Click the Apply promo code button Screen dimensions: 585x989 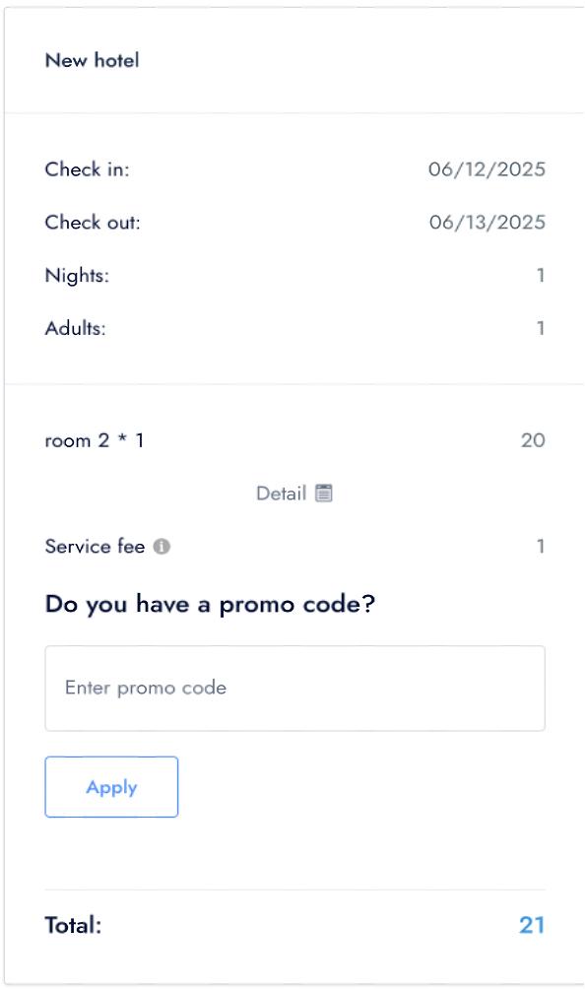pyautogui.click(x=111, y=786)
